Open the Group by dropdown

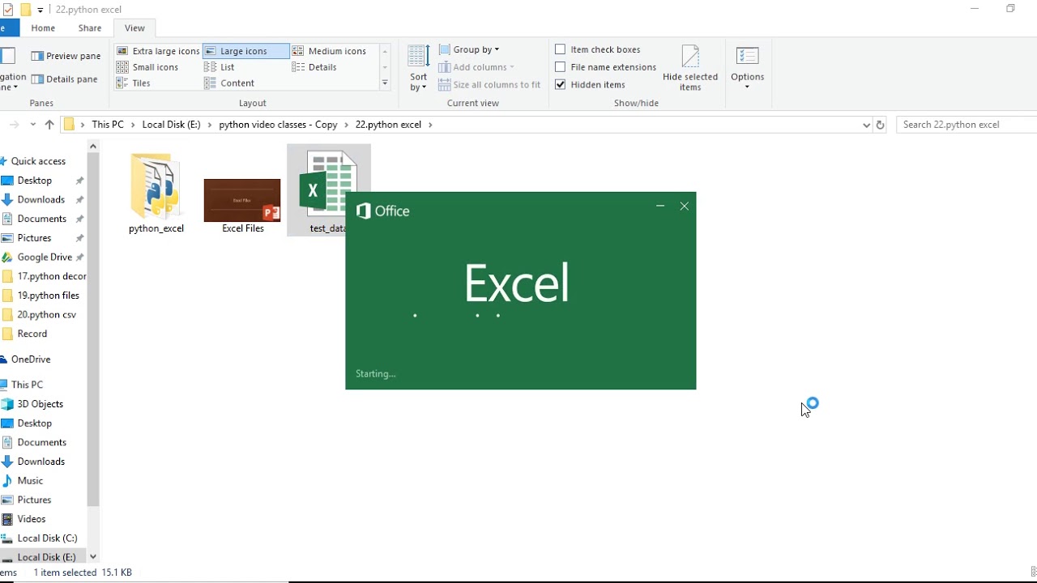coord(469,49)
